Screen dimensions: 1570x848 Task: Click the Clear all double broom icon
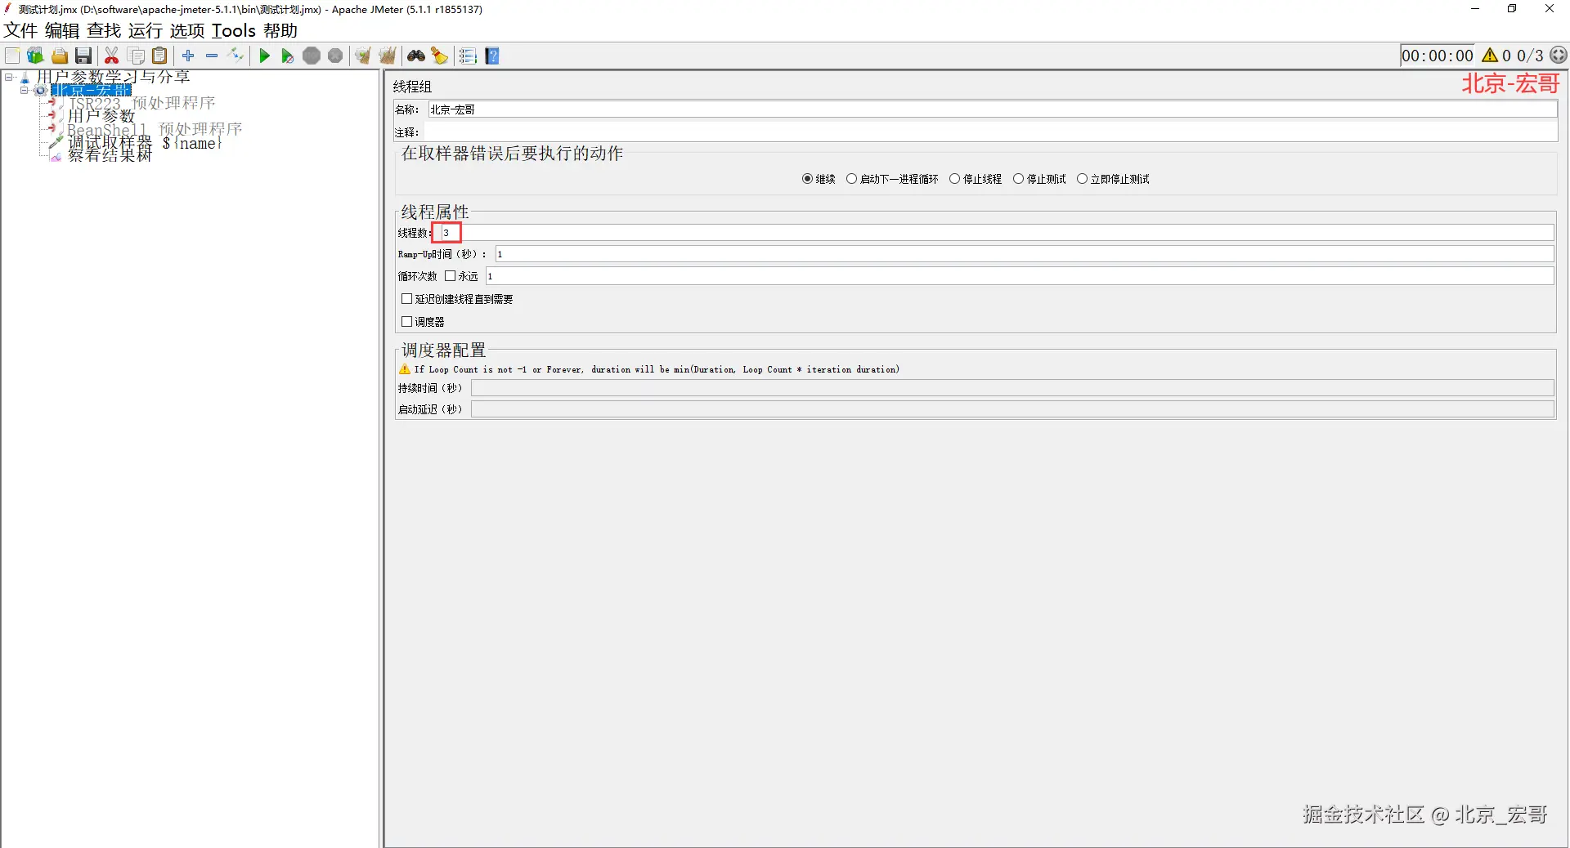point(387,56)
